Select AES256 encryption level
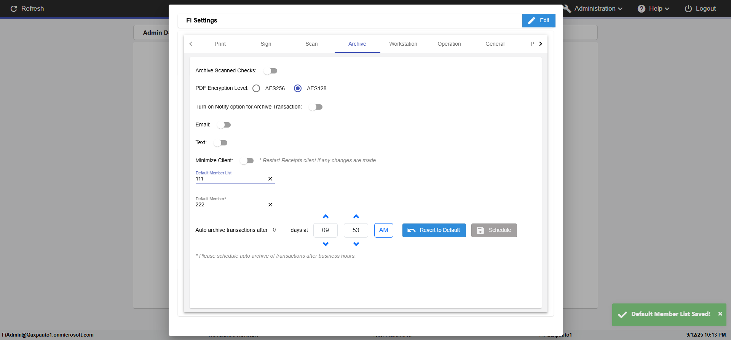Screen dimensions: 731x340 click(256, 88)
